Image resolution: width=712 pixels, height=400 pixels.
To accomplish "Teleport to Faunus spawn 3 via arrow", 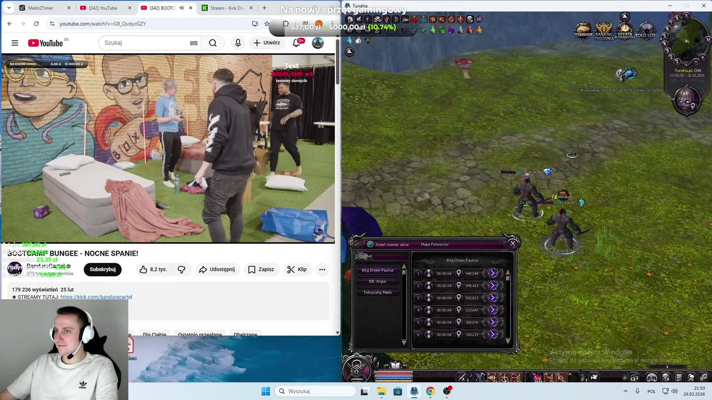I will click(493, 298).
